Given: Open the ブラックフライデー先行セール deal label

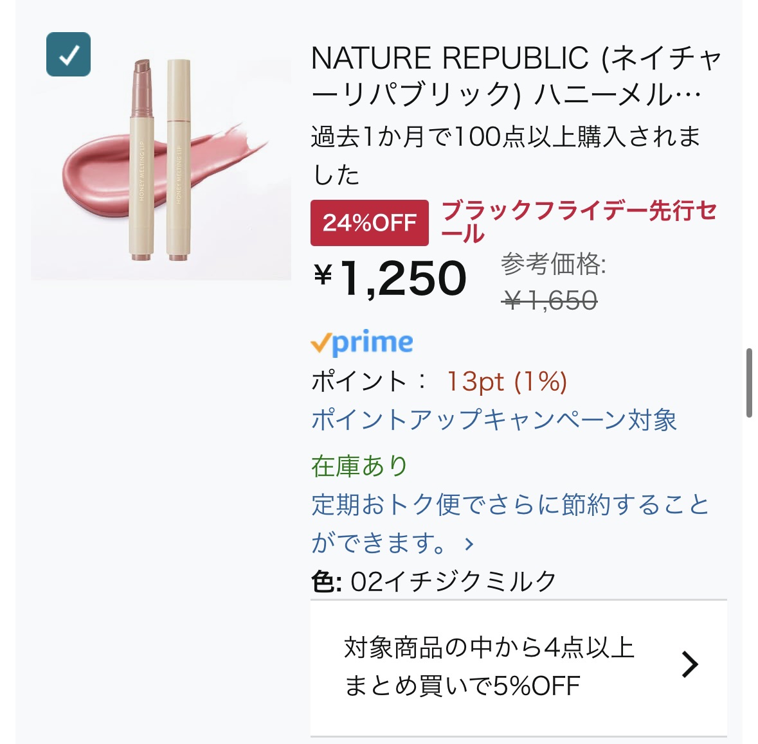Looking at the screenshot, I should coord(579,220).
